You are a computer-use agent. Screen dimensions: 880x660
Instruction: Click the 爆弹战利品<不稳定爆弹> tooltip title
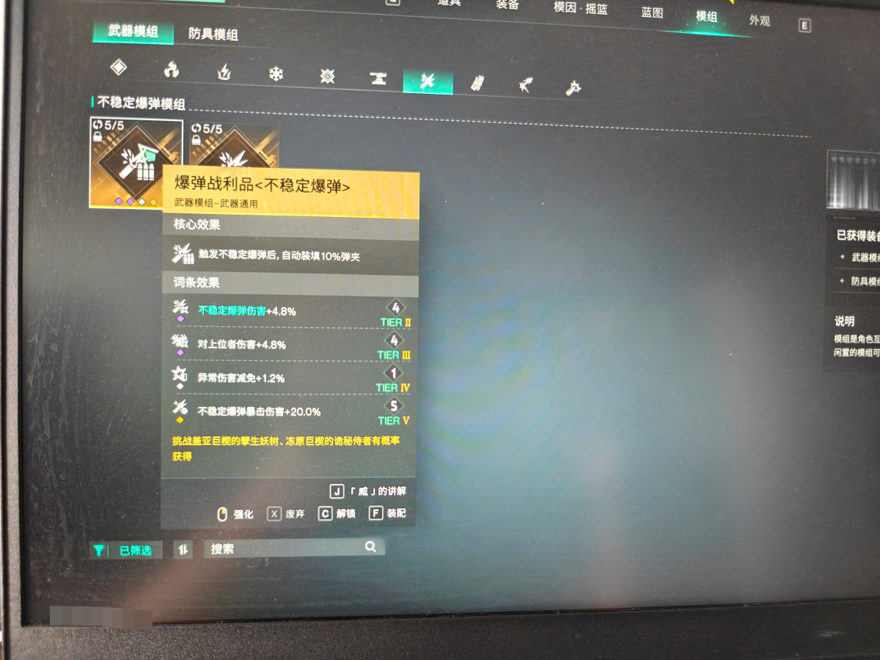tap(263, 187)
